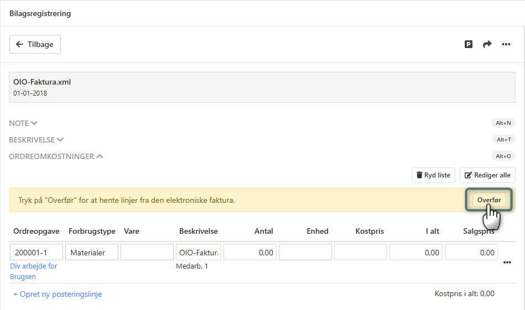525x310 pixels.
Task: Open the posting line three-dot menu
Action: [x=507, y=262]
